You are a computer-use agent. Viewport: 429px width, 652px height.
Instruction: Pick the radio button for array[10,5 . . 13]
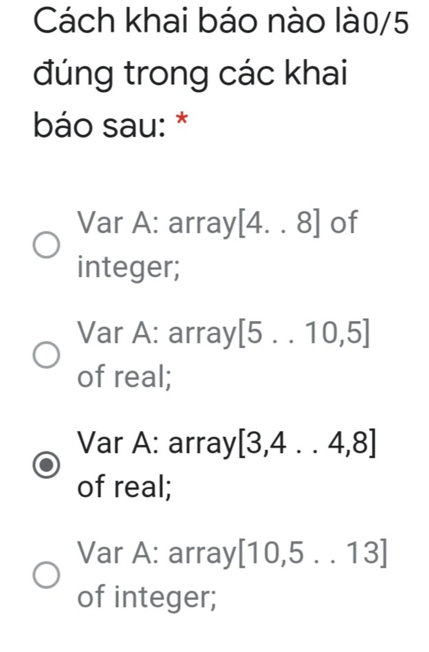47,575
